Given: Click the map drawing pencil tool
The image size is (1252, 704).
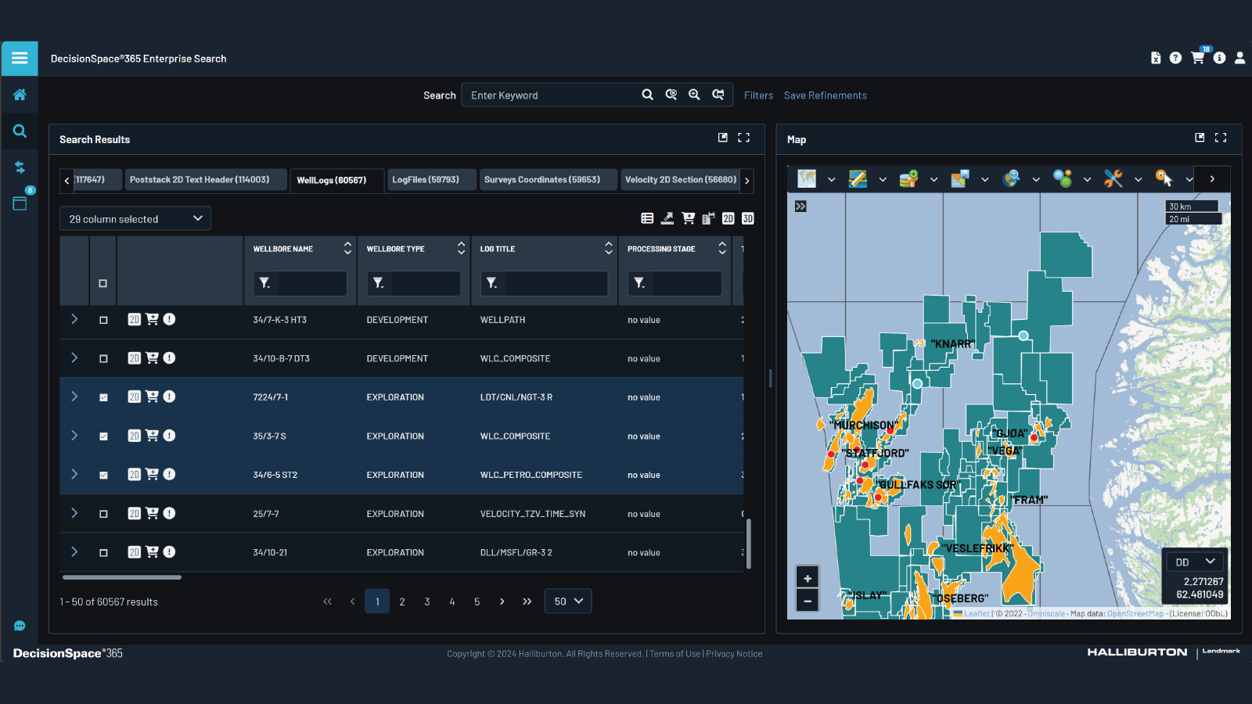Looking at the screenshot, I should pos(858,179).
